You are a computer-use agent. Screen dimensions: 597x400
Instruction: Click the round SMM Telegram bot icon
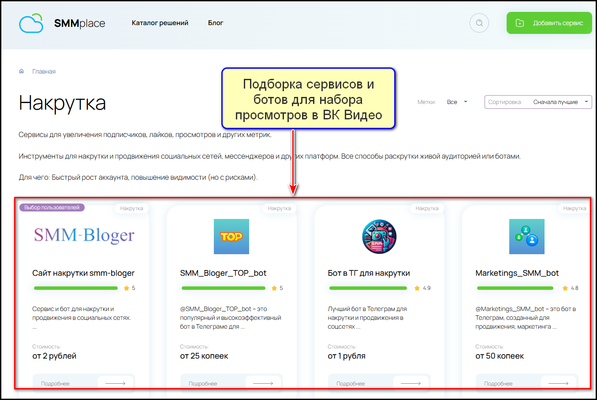[379, 237]
